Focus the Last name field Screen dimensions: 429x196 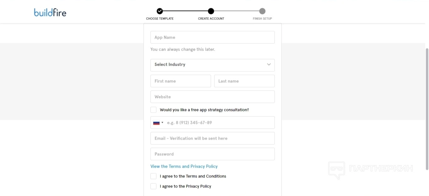pos(244,81)
